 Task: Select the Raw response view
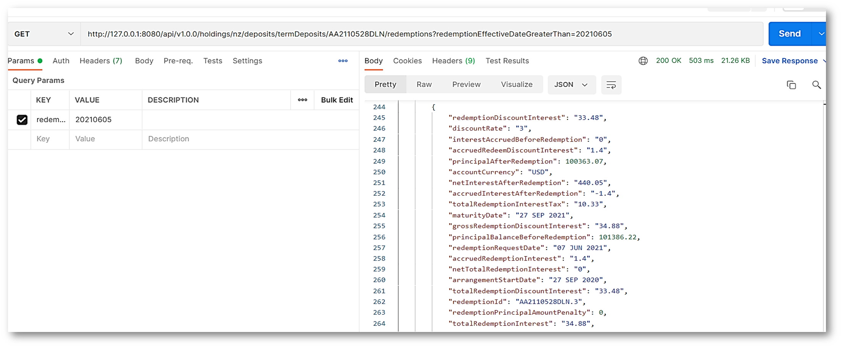(x=424, y=85)
